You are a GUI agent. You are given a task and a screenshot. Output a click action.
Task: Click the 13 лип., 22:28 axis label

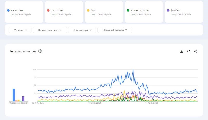pos(95,103)
